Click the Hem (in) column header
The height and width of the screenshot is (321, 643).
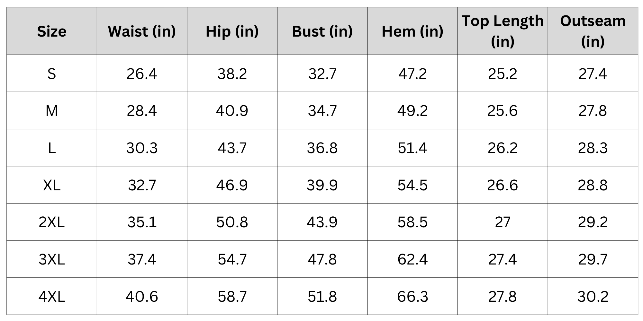pos(412,31)
